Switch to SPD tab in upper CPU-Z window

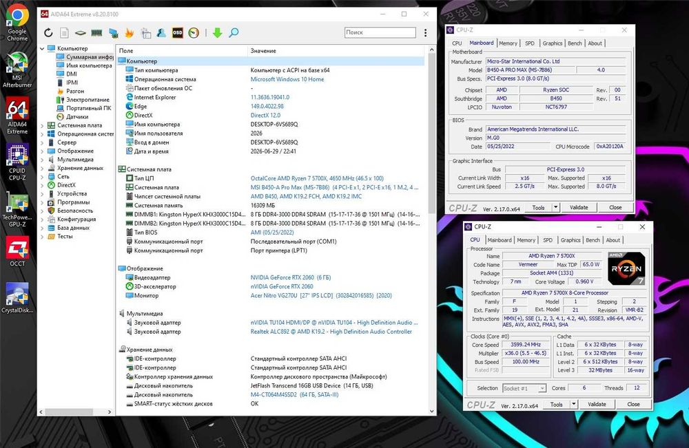tap(530, 43)
